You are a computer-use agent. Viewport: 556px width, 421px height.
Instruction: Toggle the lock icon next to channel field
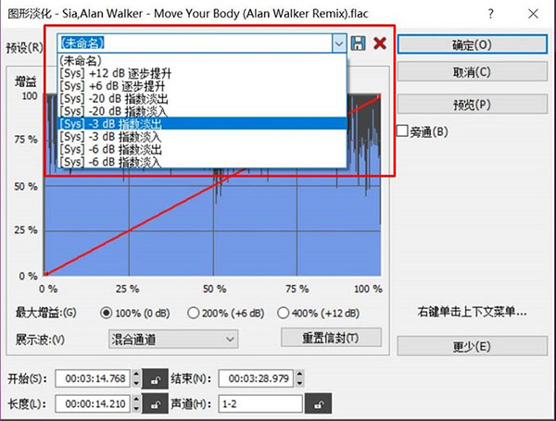[x=318, y=404]
